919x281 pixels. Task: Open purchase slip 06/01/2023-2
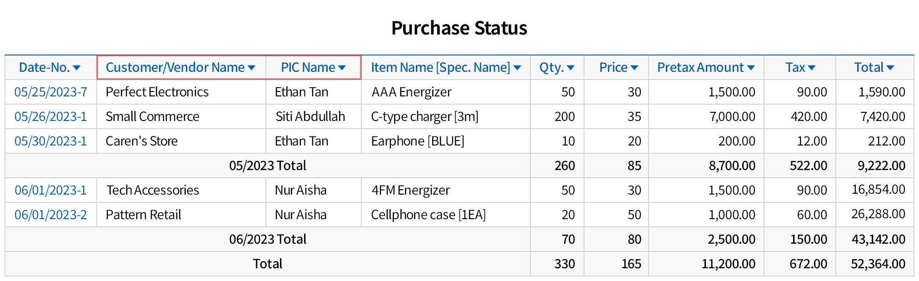[x=50, y=215]
